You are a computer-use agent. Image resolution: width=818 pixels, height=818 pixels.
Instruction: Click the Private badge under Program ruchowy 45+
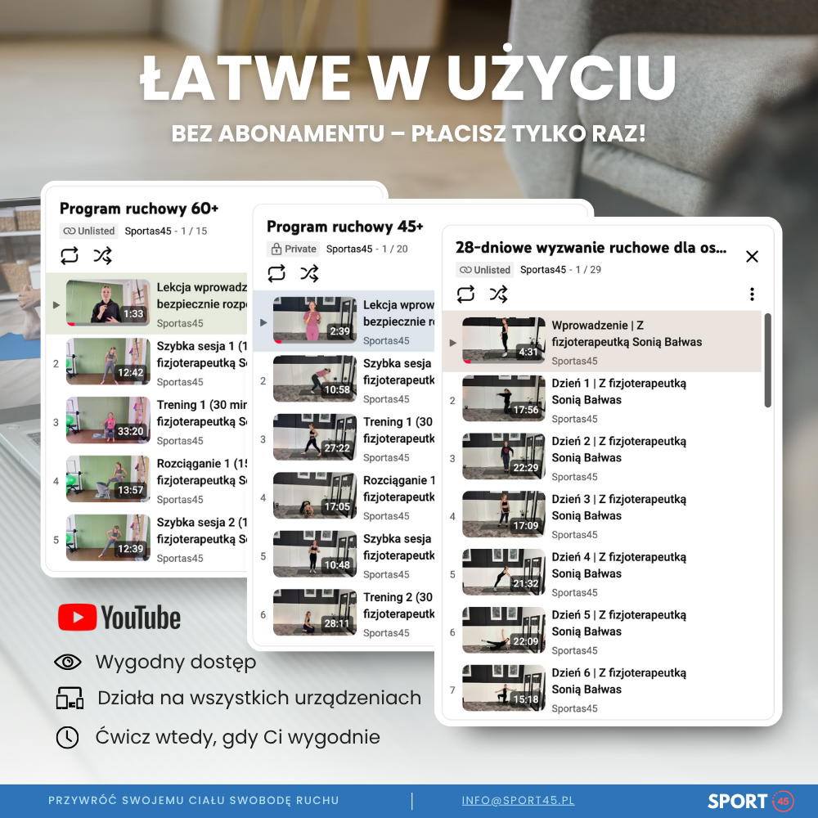tap(294, 249)
